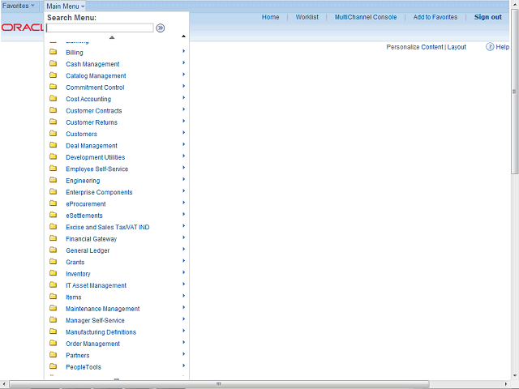
Task: Expand the Billing submenu arrow
Action: coord(184,51)
